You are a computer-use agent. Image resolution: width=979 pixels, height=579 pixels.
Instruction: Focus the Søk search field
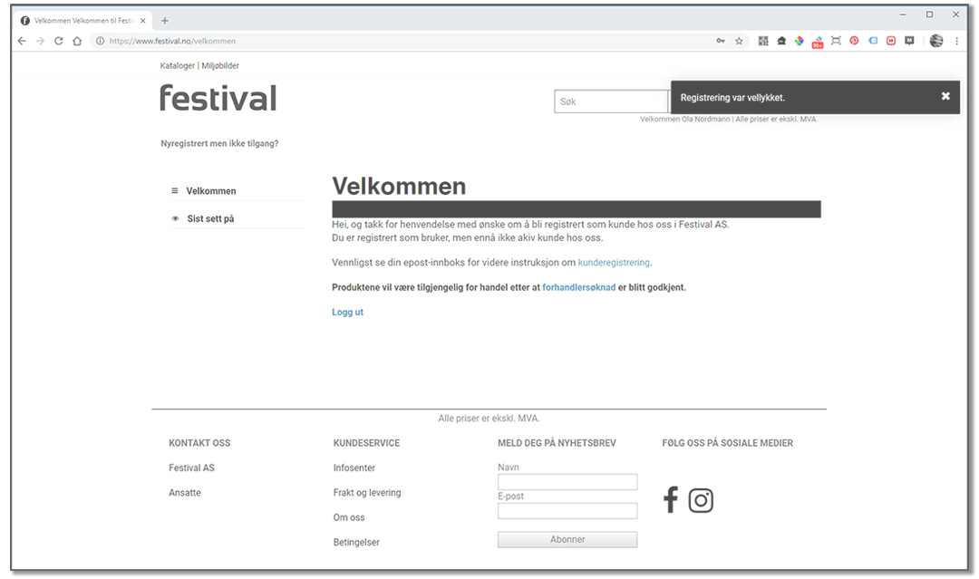click(611, 101)
